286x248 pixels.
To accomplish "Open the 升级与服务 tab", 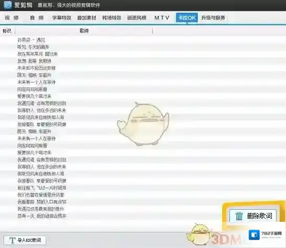I will [x=213, y=18].
